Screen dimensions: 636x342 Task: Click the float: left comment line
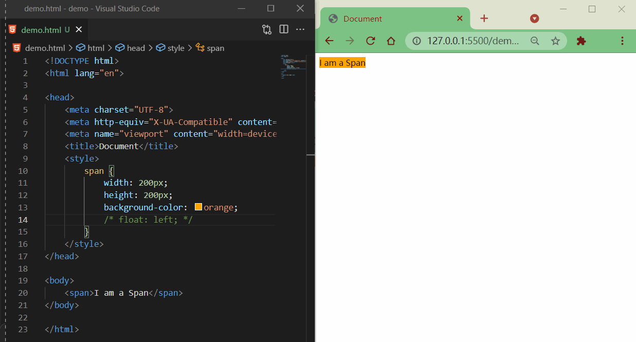pyautogui.click(x=148, y=220)
